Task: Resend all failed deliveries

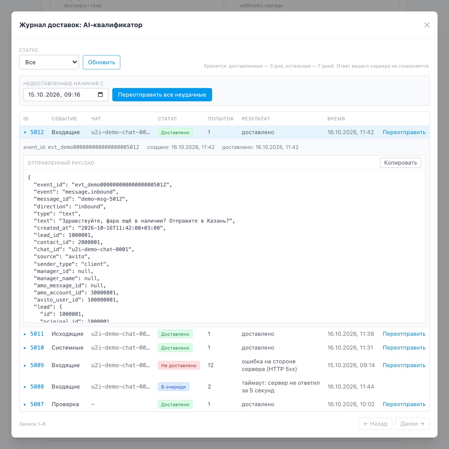Action: point(162,95)
